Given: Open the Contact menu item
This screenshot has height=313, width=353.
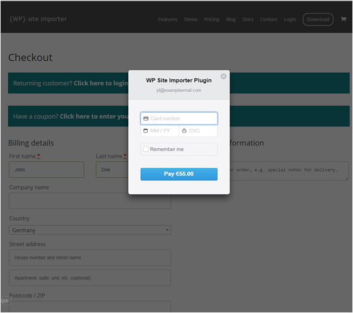Looking at the screenshot, I should pos(268,19).
